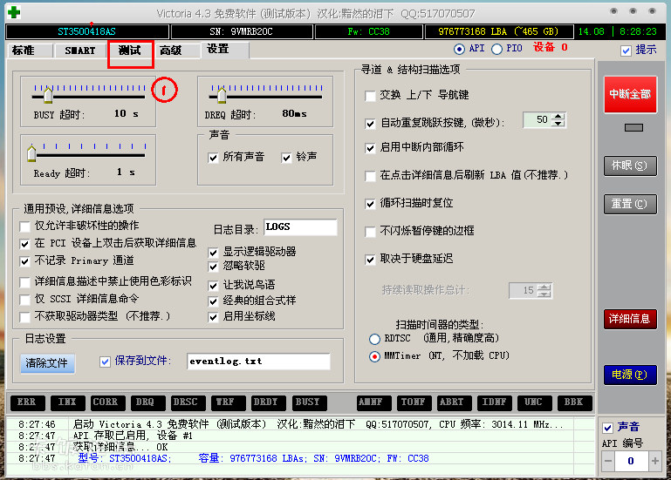
Task: Toggle 保存到文件 checkbox
Action: click(x=105, y=362)
